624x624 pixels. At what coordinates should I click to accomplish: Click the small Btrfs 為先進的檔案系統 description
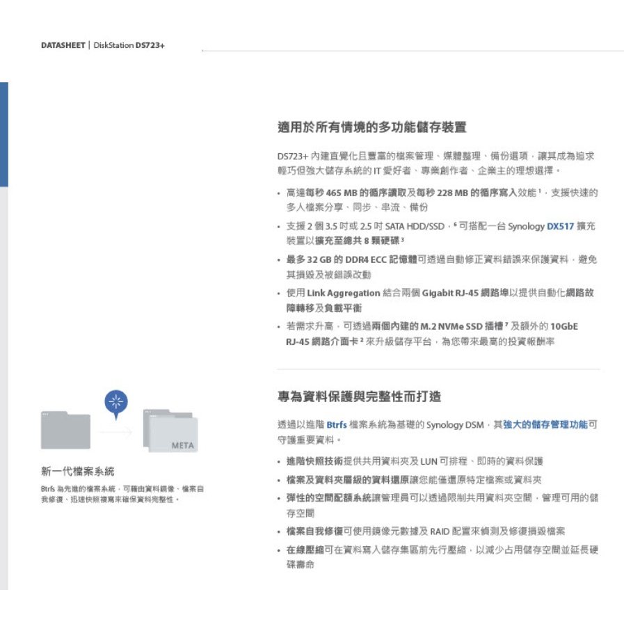[x=122, y=494]
